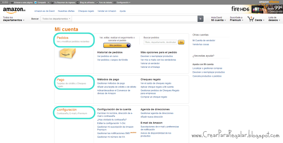Open Avisos de disponibilidad de los productos
283x143 pixels.
pyautogui.click(x=156, y=134)
